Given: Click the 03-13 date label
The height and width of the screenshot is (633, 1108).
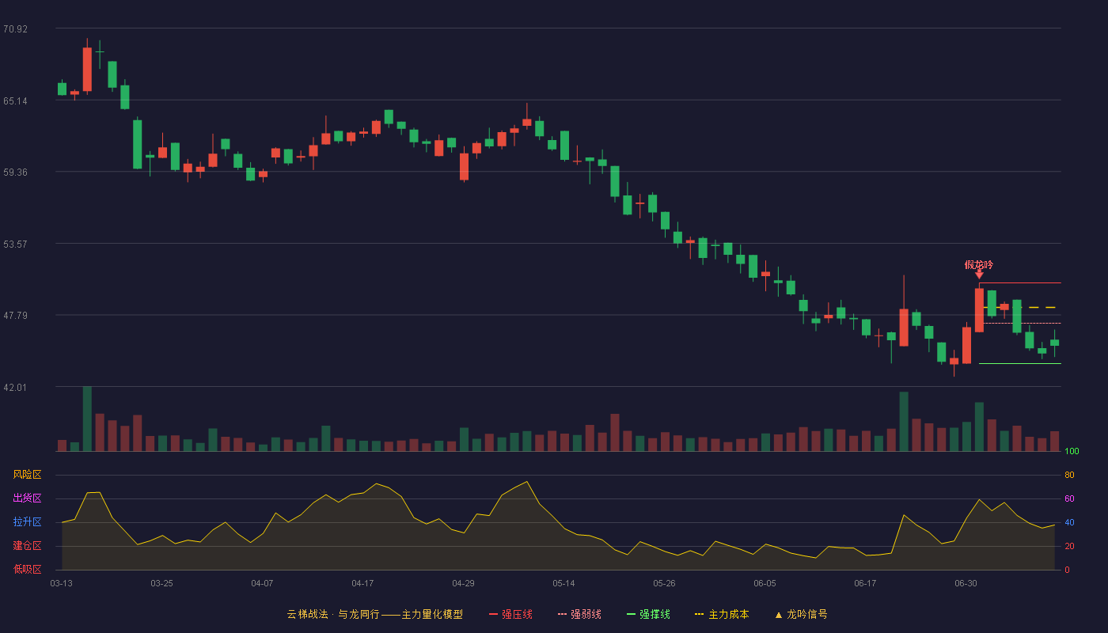Looking at the screenshot, I should click(x=61, y=583).
